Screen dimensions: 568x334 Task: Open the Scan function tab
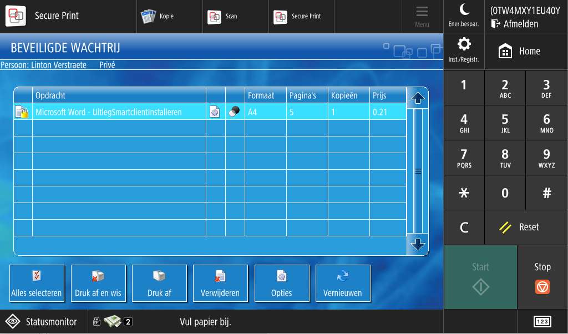tap(235, 16)
